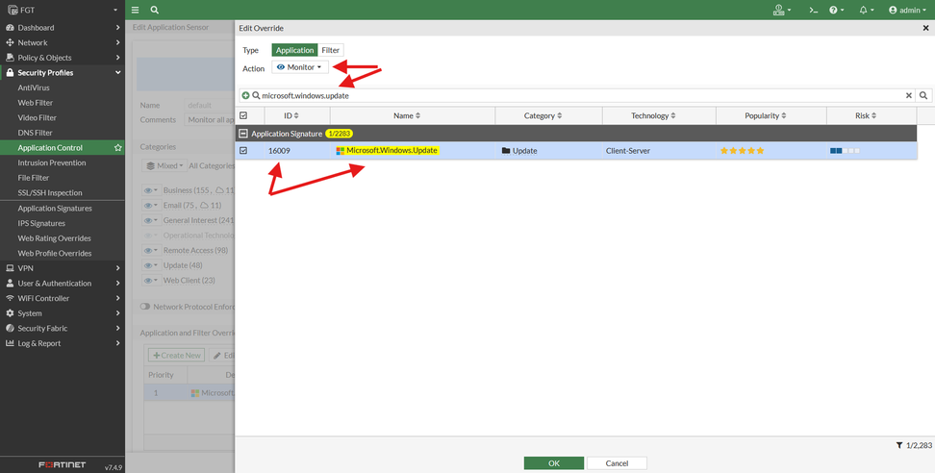Viewport: 935px width, 473px height.
Task: Select the Application type tab
Action: 294,50
